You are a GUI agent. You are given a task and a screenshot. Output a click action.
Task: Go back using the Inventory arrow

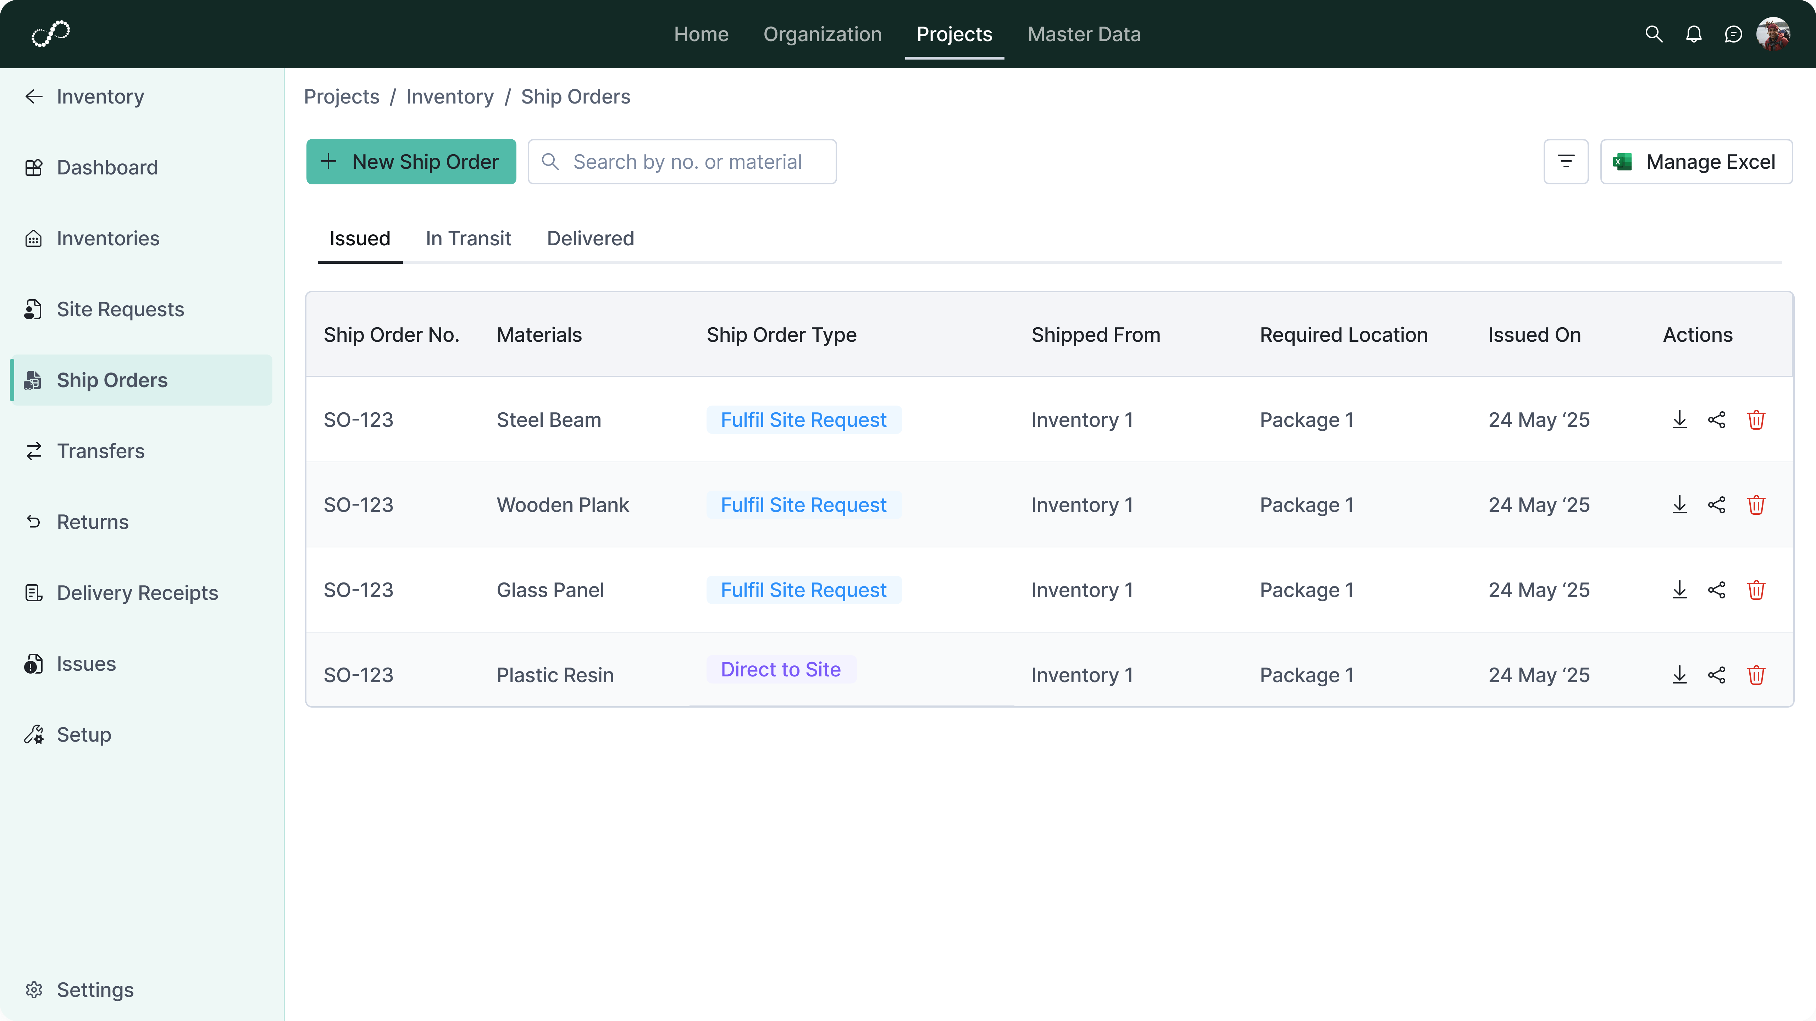click(x=34, y=96)
